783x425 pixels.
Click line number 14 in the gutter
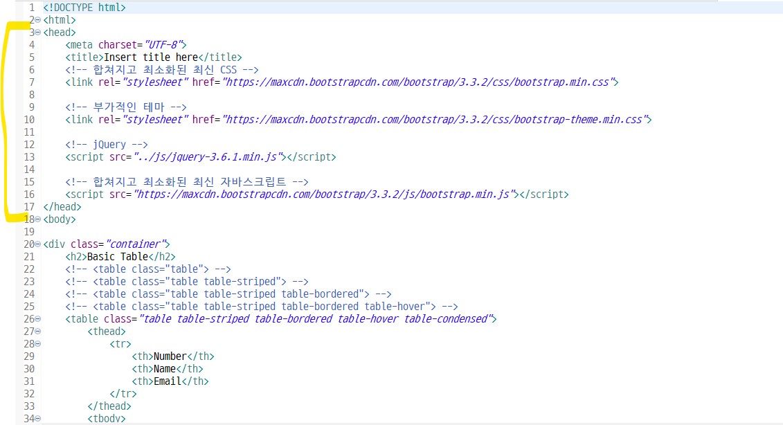click(30, 170)
